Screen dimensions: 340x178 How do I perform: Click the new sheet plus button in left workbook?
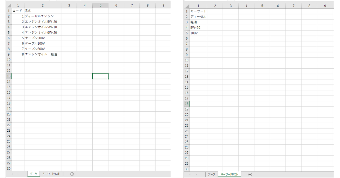pos(72,174)
